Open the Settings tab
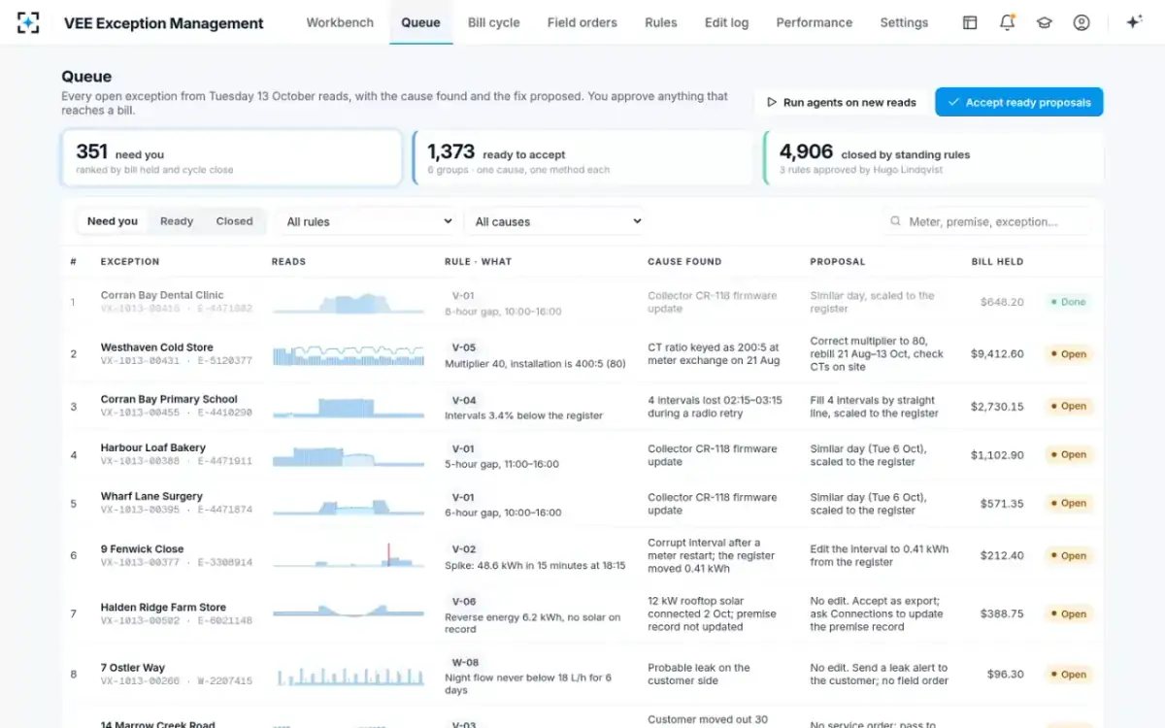 click(x=904, y=22)
